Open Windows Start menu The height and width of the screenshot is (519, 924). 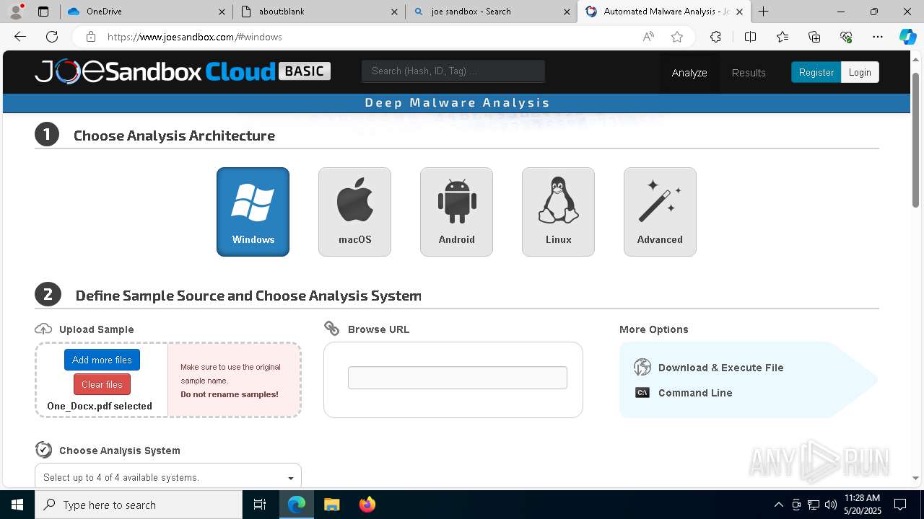tap(17, 505)
